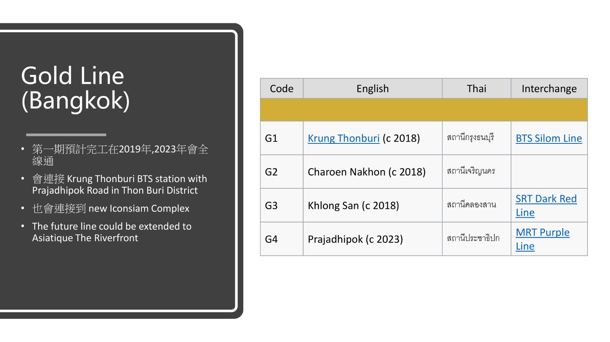Image resolution: width=610 pixels, height=342 pixels.
Task: Open the Krung Thonburi station link
Action: pyautogui.click(x=344, y=138)
